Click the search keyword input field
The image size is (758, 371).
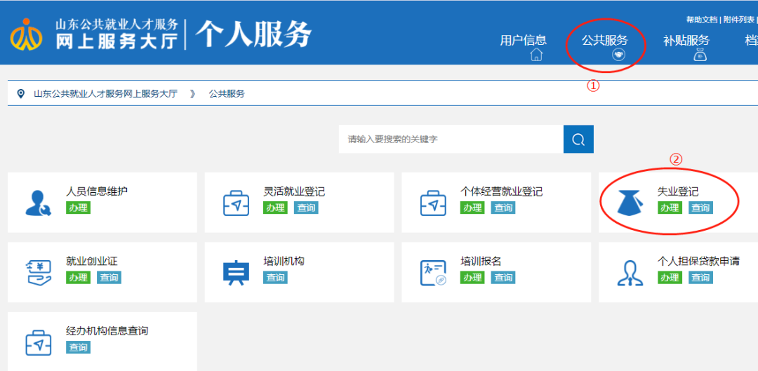[x=451, y=140]
